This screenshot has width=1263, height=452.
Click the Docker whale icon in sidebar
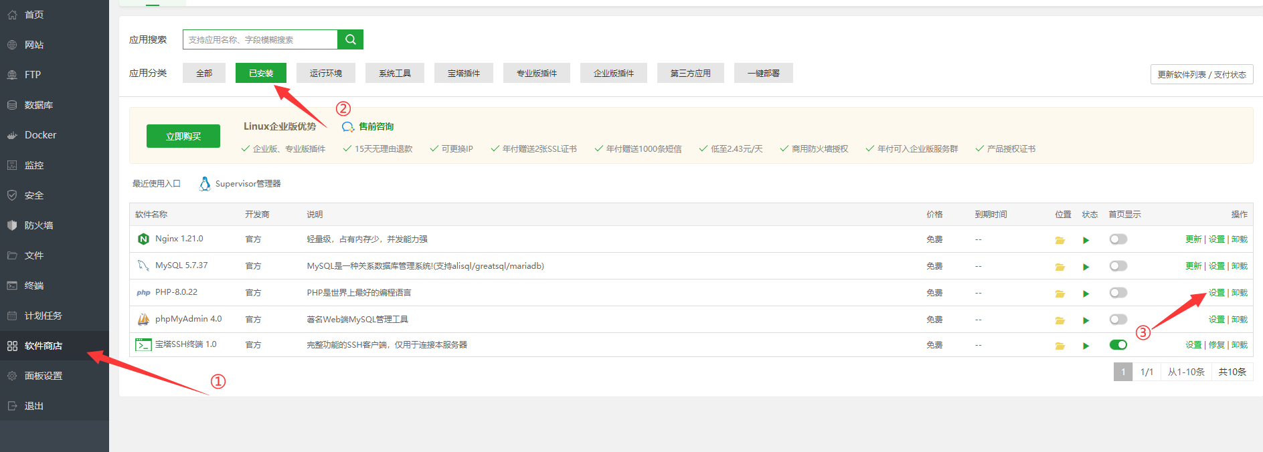pyautogui.click(x=12, y=135)
